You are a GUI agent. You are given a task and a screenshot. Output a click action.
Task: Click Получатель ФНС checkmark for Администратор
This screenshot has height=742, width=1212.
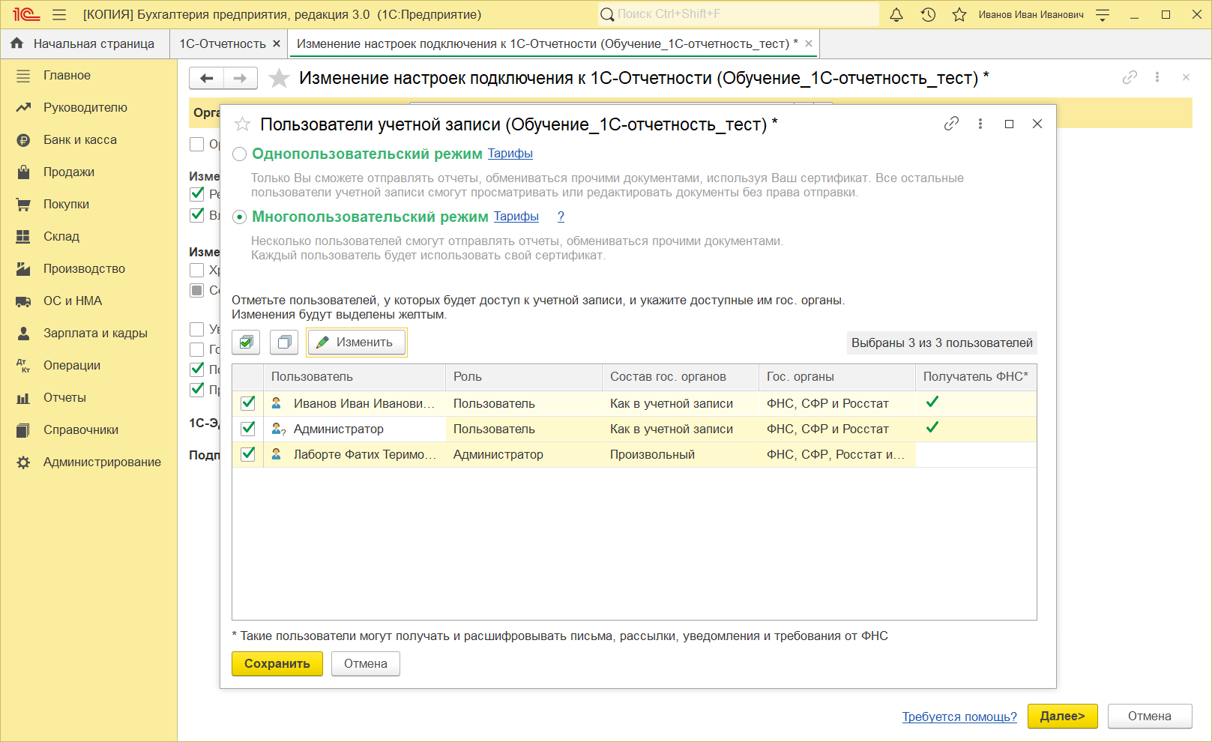(x=932, y=428)
